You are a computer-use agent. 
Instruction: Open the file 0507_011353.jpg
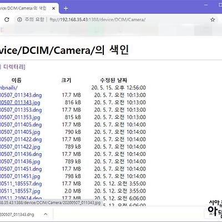tap(20, 117)
